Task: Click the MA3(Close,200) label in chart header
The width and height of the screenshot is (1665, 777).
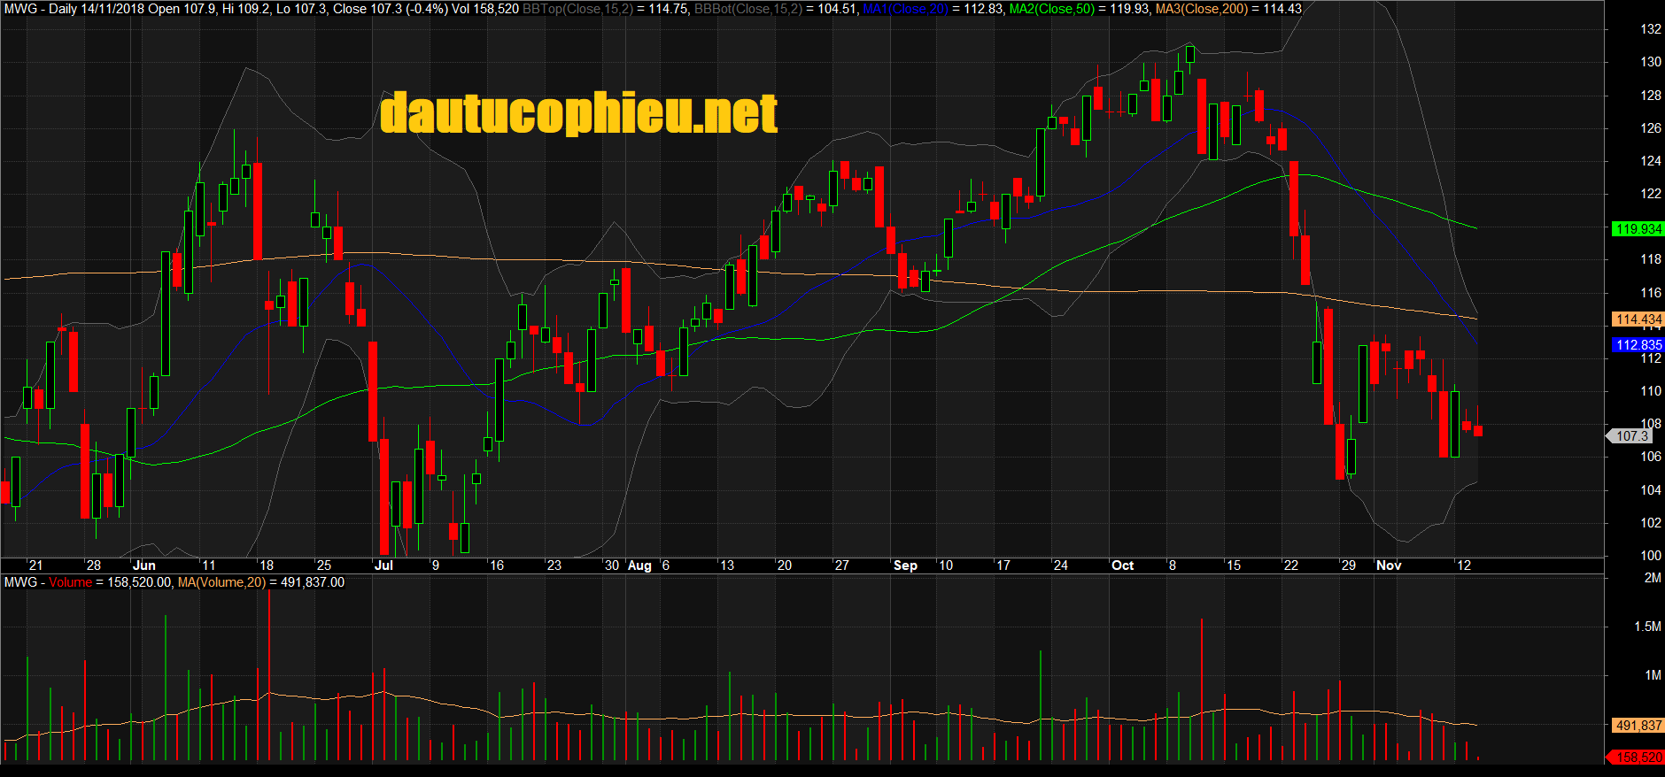Action: point(1201,9)
